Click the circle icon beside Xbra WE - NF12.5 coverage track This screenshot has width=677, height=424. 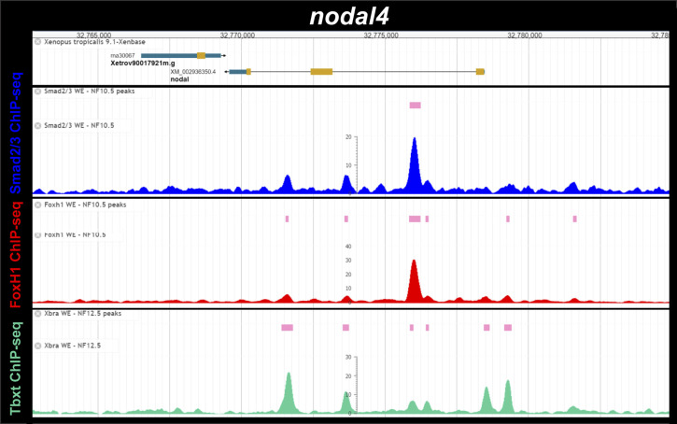click(38, 346)
